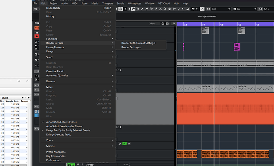Screen dimensions: 274x166
Task: Click the M mute button on Sweep track
Action: tap(78, 164)
